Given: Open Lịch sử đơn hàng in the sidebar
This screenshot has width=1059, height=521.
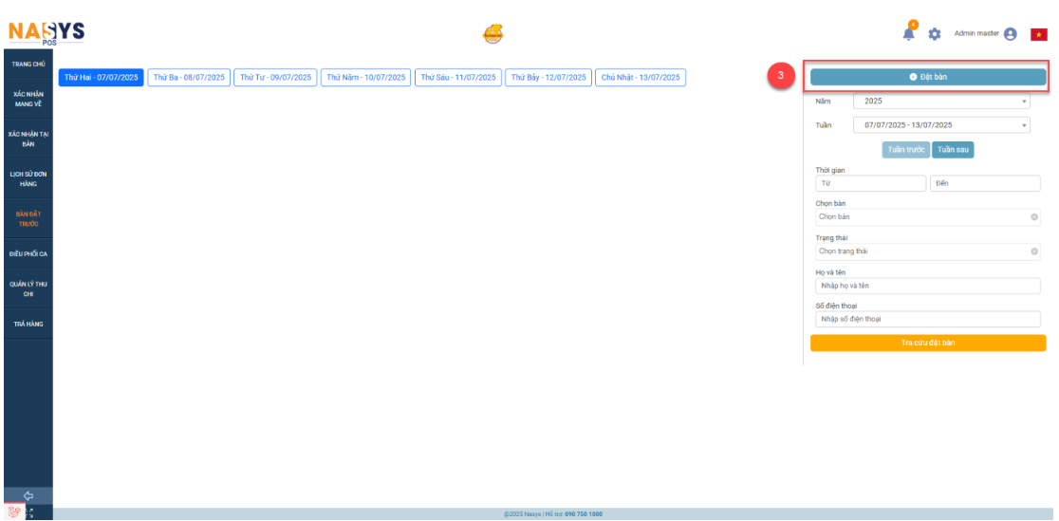Looking at the screenshot, I should 28,179.
